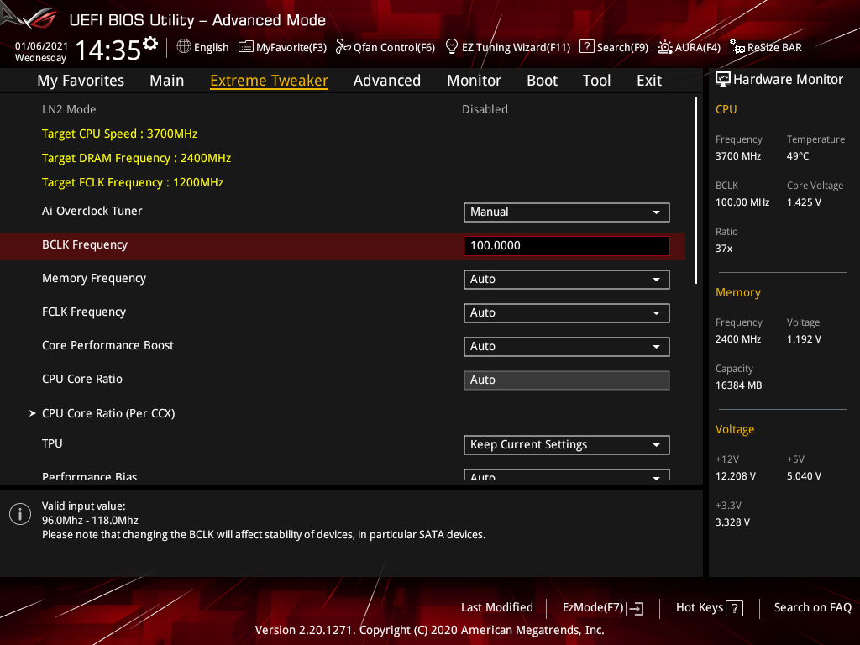
Task: Click the settings gear beside the clock
Action: click(x=150, y=43)
